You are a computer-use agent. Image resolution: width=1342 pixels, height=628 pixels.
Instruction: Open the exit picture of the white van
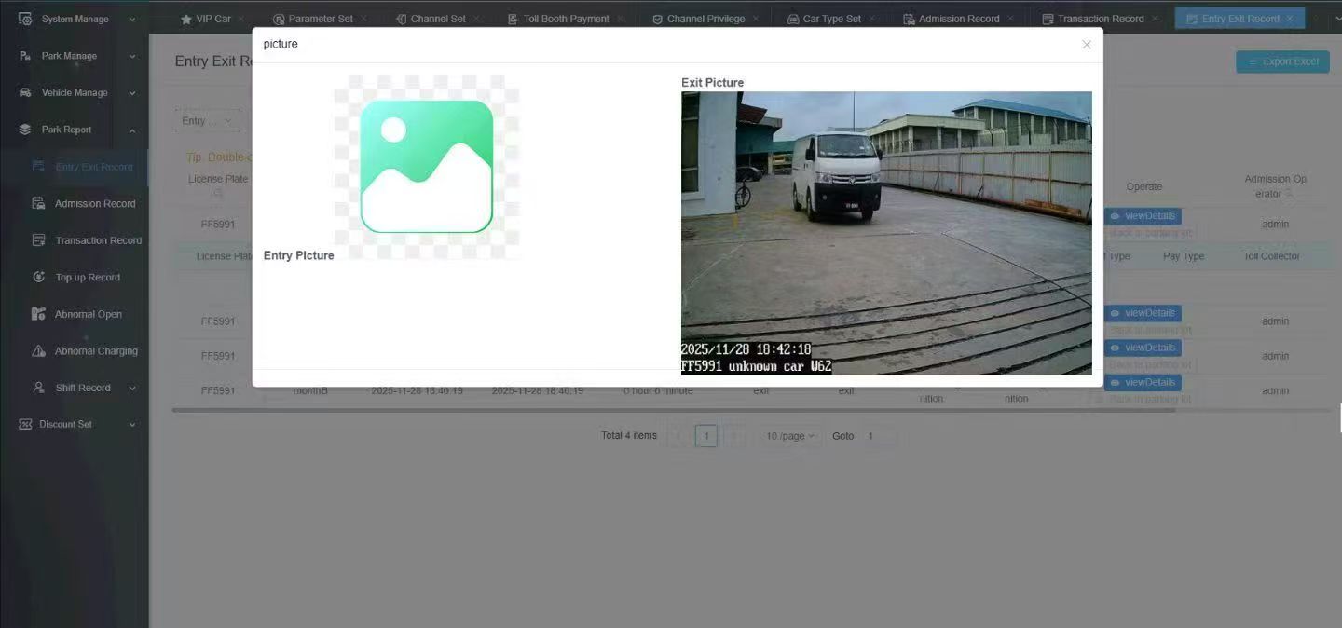886,233
